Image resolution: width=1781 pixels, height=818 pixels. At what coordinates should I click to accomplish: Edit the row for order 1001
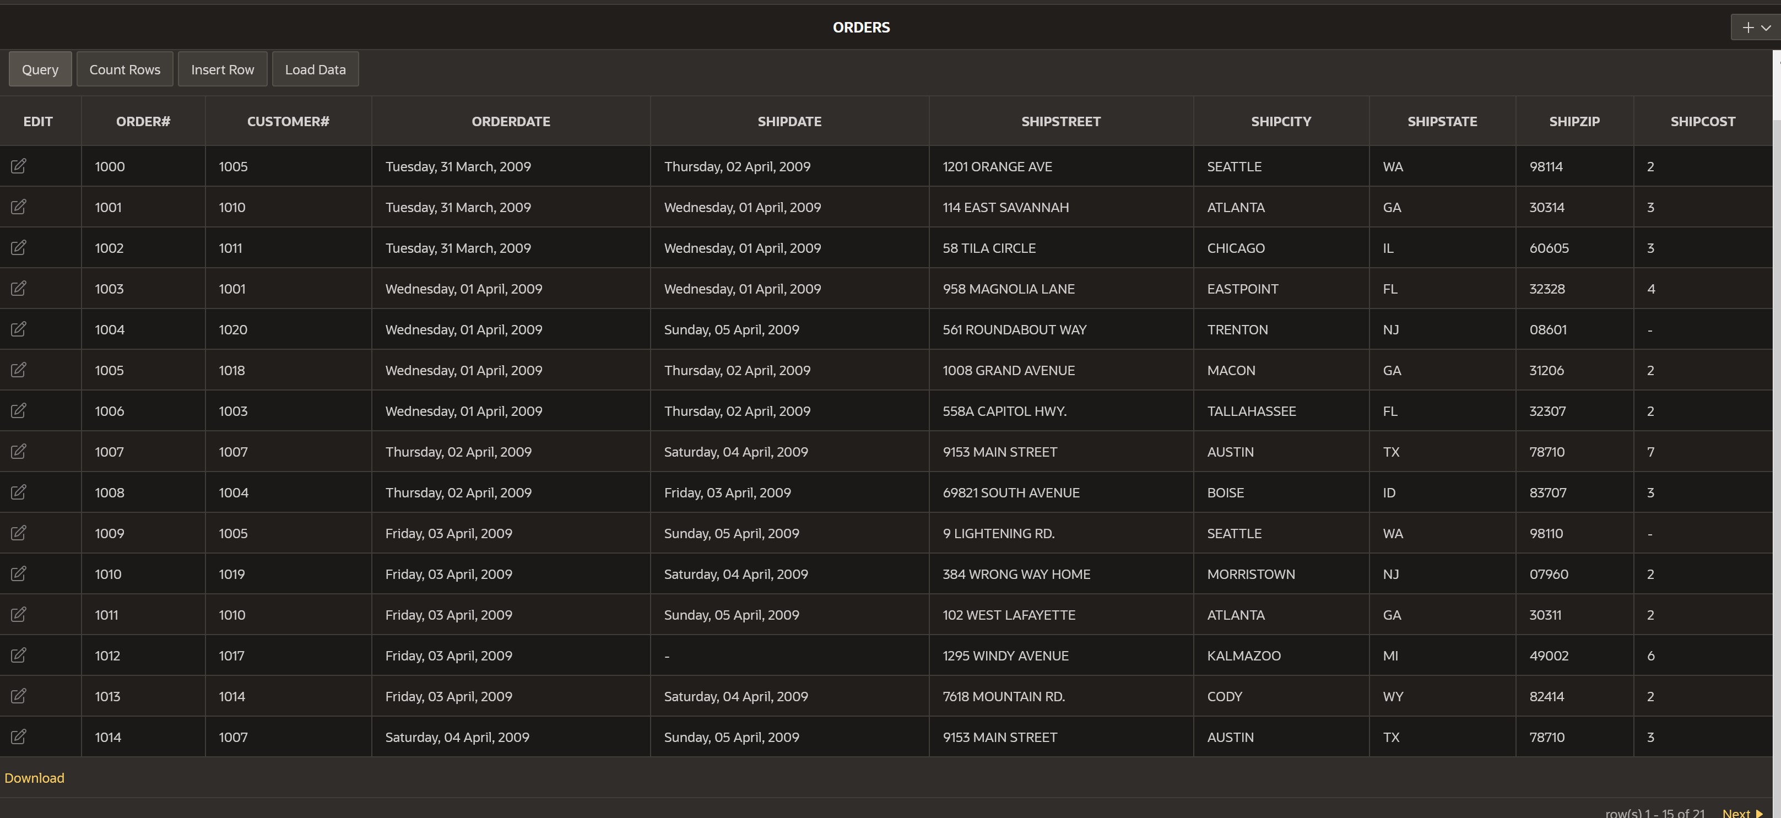[x=19, y=207]
